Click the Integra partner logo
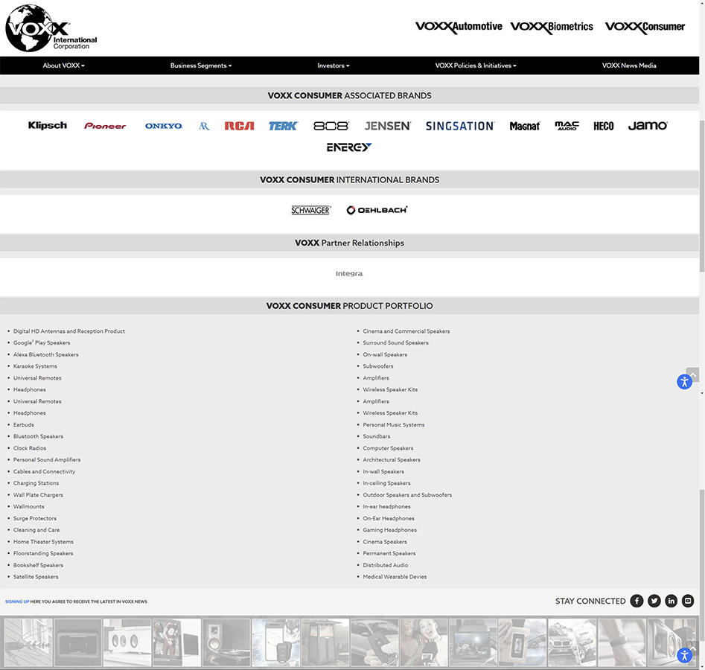This screenshot has height=670, width=705. 349,273
